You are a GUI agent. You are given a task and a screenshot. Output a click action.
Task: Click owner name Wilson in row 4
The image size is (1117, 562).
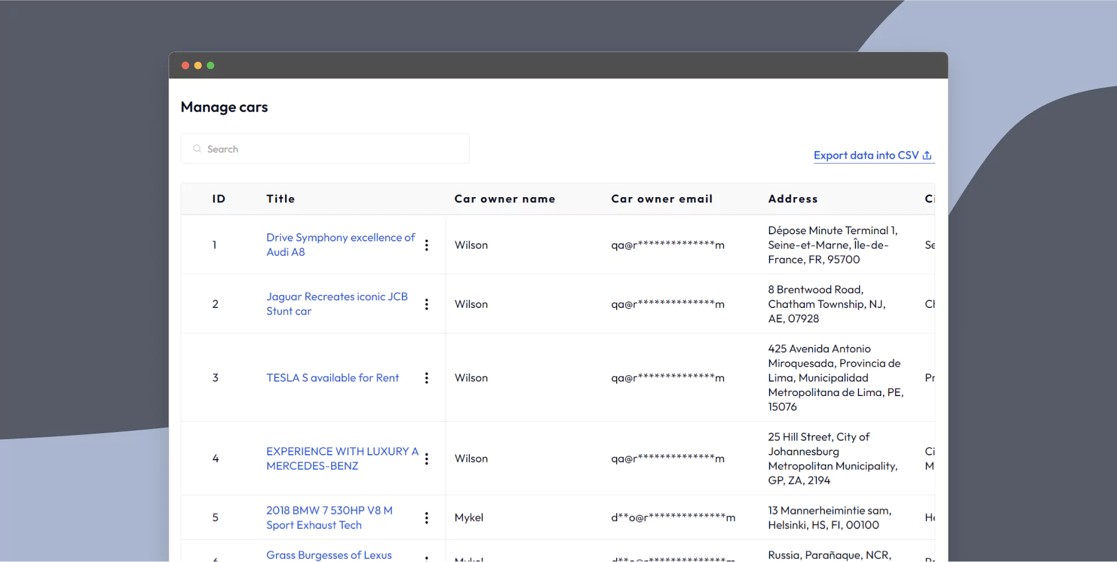point(471,459)
